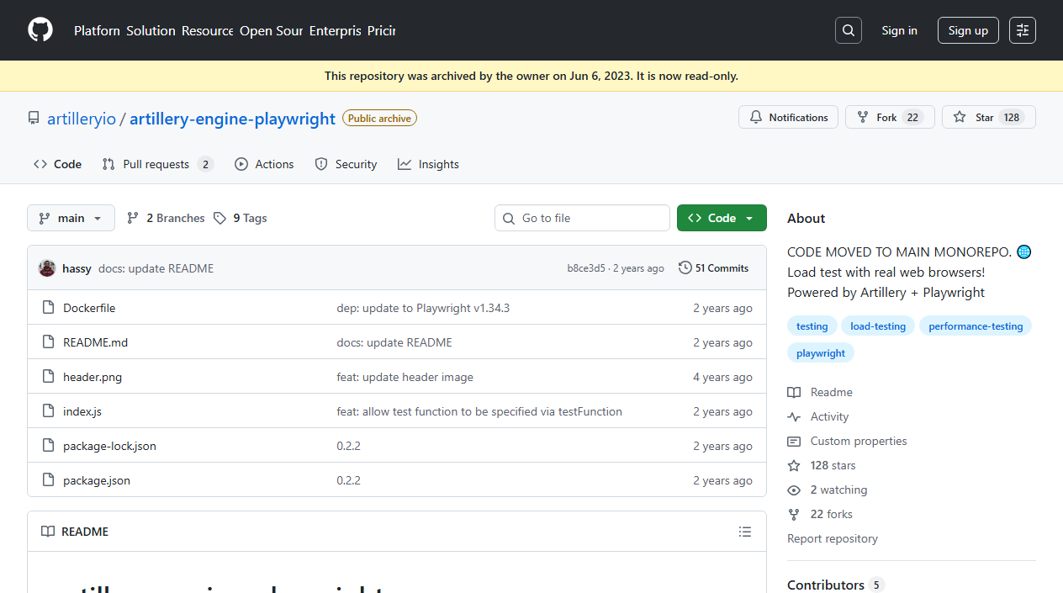Select the playwright topic tag
This screenshot has width=1063, height=593.
pos(821,353)
